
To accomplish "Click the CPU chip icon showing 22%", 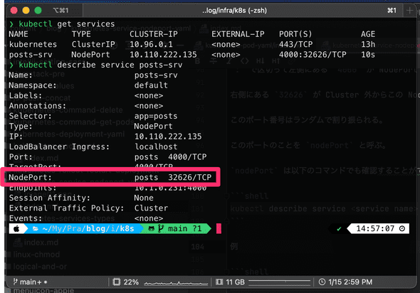I will tap(117, 282).
